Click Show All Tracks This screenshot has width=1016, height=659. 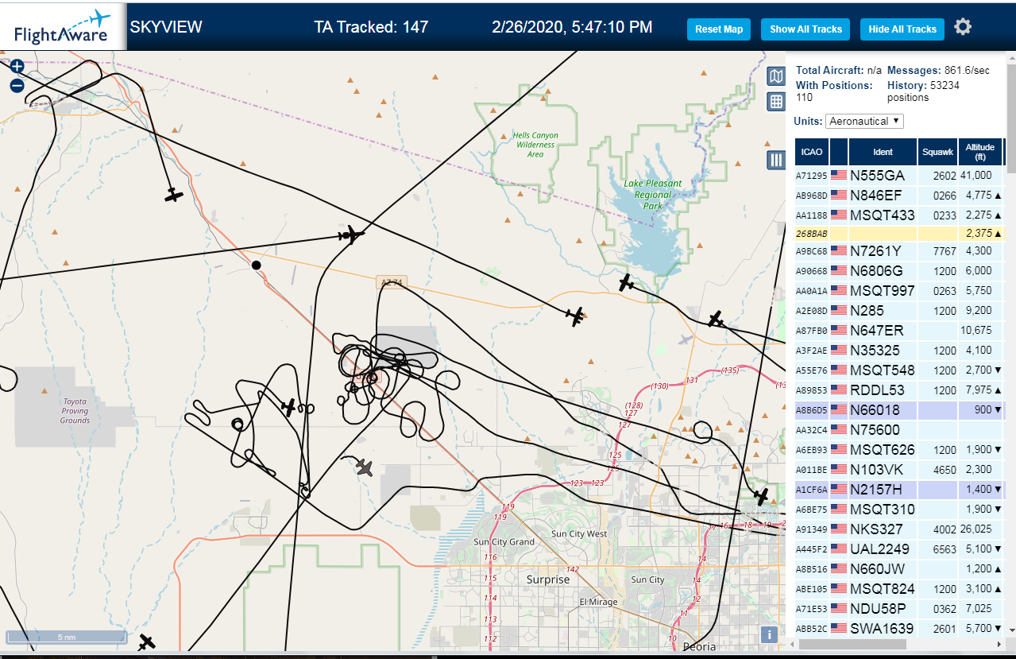click(805, 29)
